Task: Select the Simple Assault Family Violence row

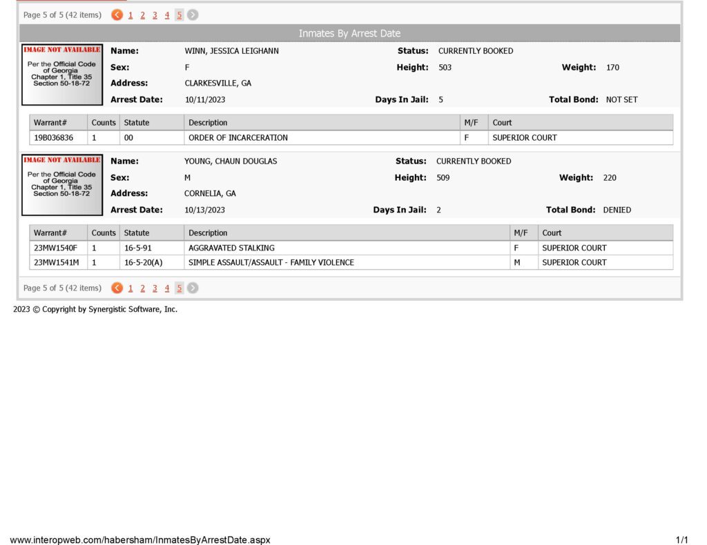Action: (351, 263)
